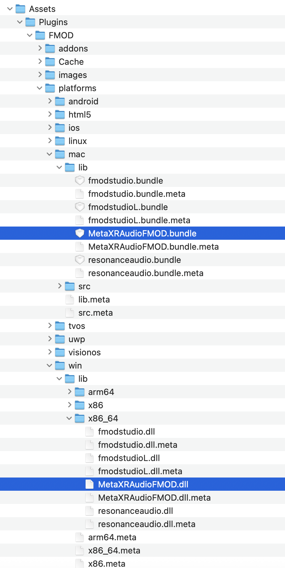Click the Assets folder icon
This screenshot has width=285, height=568.
tap(20, 9)
